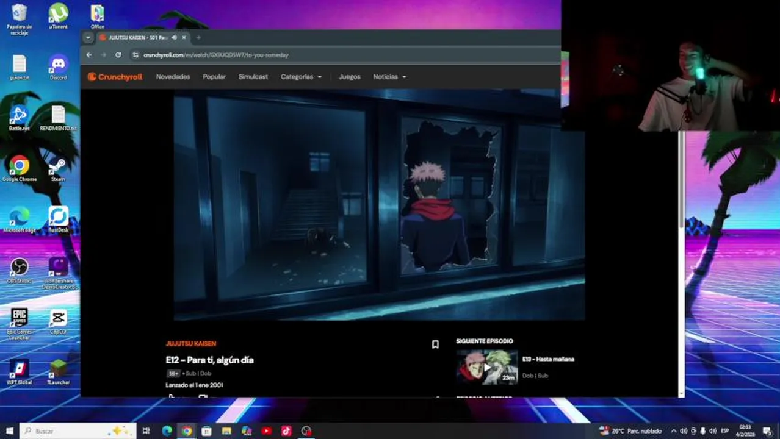This screenshot has width=780, height=439.
Task: Open the Google Chrome desktop icon
Action: (20, 169)
